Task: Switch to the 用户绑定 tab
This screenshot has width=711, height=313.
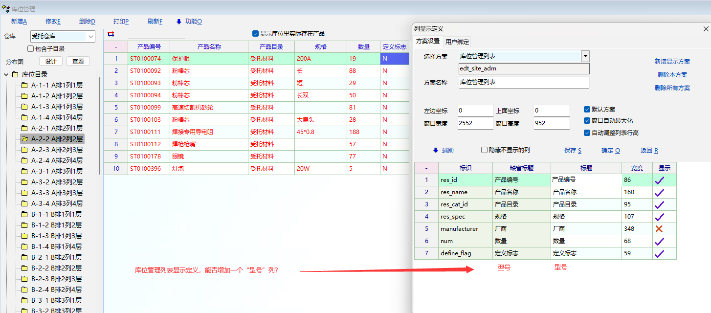Action: click(x=457, y=42)
